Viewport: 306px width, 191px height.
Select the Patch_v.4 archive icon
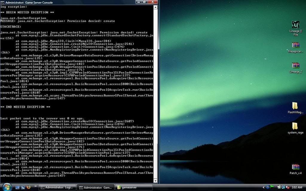click(295, 167)
